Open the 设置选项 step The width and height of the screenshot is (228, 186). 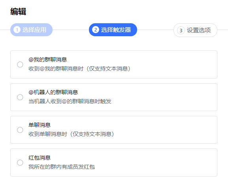[x=195, y=30]
